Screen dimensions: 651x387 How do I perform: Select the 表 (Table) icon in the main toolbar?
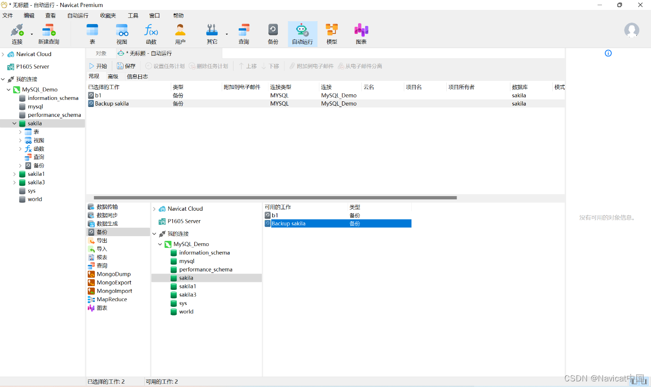click(x=92, y=34)
